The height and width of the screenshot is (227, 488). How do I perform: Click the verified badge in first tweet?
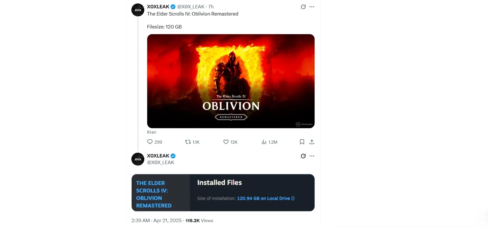173,7
